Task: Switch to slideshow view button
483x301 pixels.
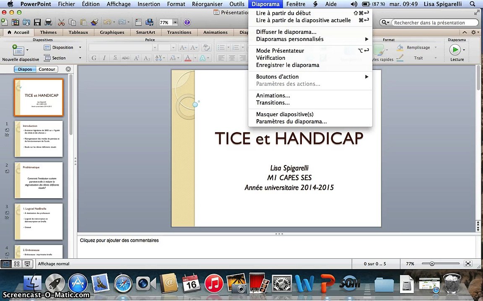Action: tap(27, 264)
